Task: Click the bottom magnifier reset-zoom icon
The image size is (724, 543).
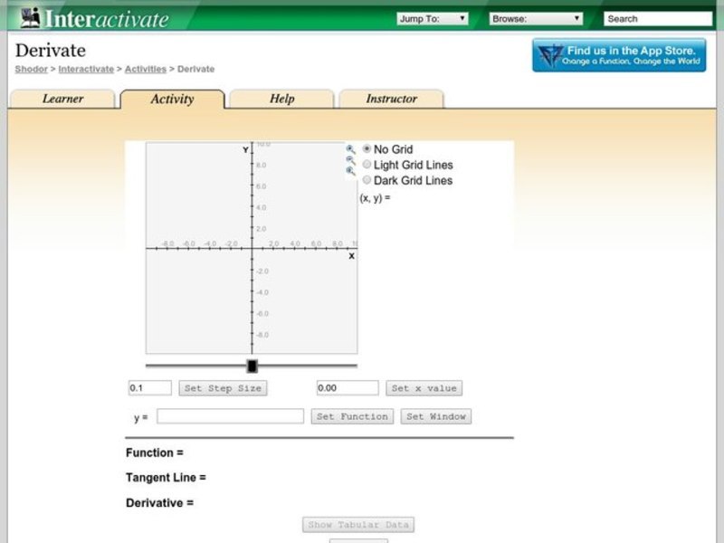Action: click(x=348, y=171)
